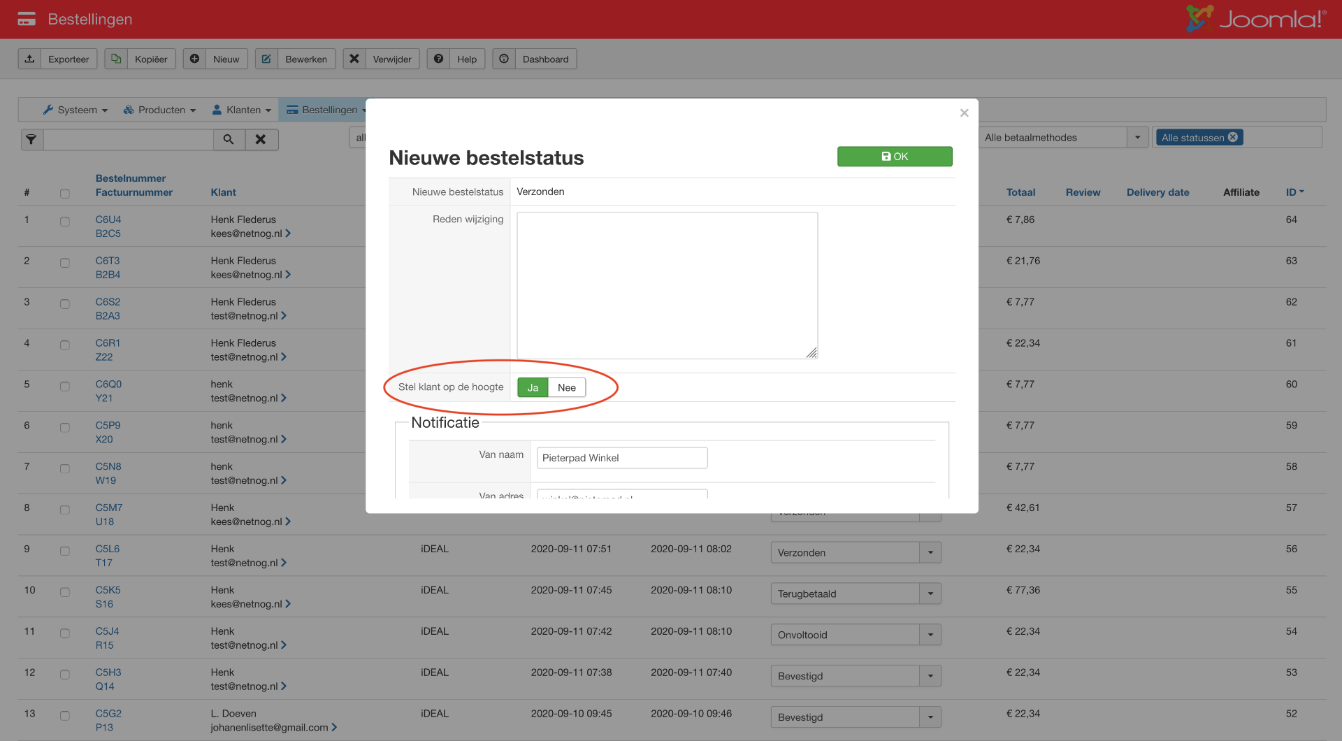1342x741 pixels.
Task: Open status dropdown for order C5L6
Action: click(856, 552)
